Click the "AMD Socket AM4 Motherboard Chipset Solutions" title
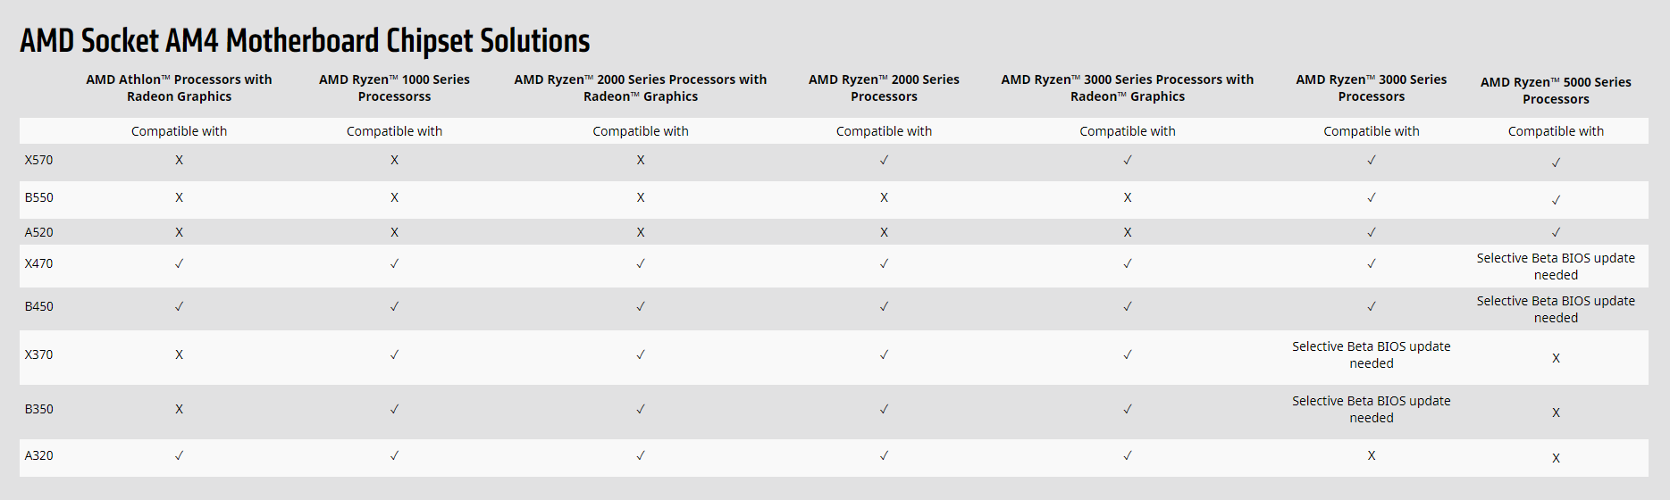The width and height of the screenshot is (1670, 500). tap(305, 41)
